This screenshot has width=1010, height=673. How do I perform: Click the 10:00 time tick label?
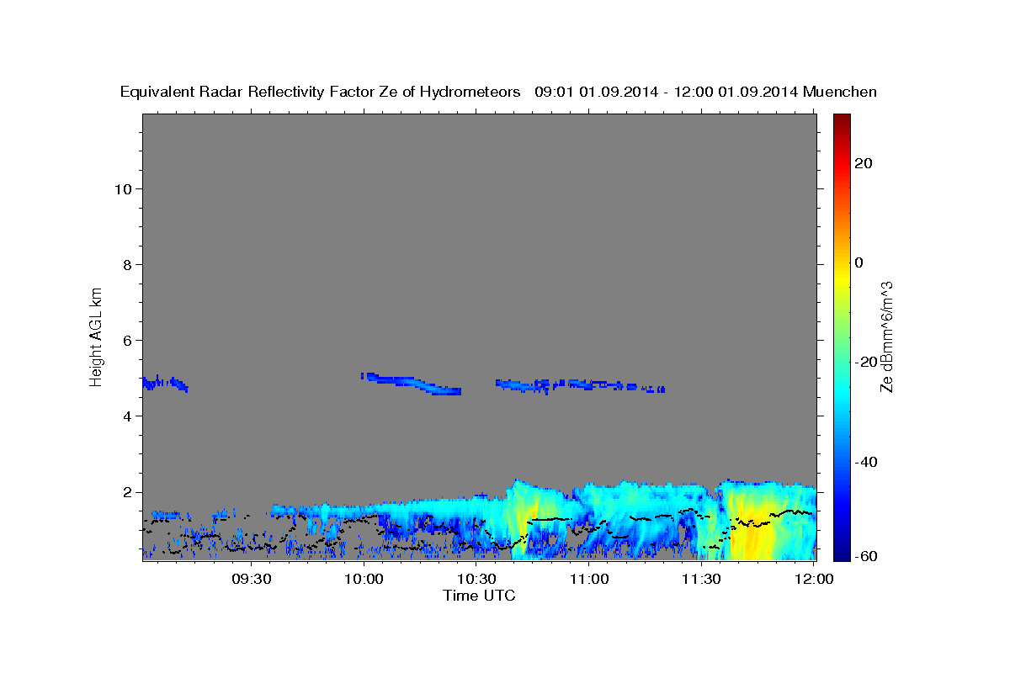364,579
